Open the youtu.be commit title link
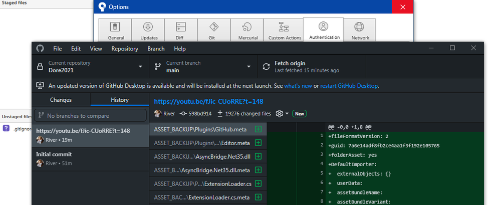Image resolution: width=500 pixels, height=205 pixels. pyautogui.click(x=208, y=102)
